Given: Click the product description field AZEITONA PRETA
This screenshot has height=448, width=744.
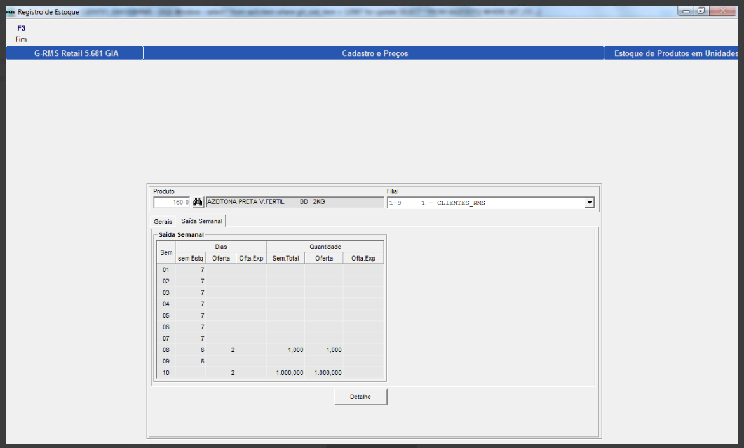Looking at the screenshot, I should point(295,202).
